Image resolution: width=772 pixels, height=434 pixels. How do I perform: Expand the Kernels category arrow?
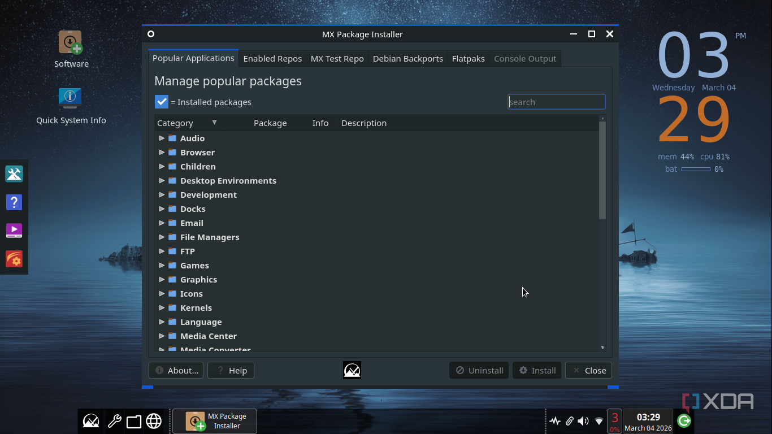pos(162,307)
